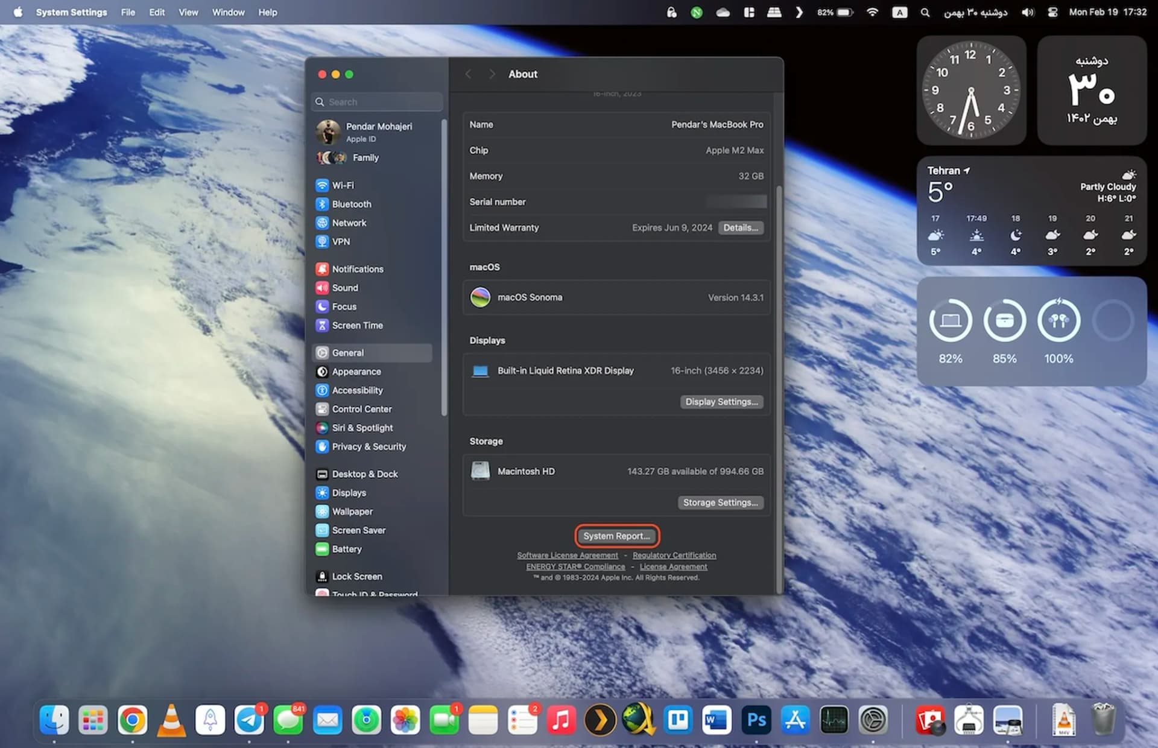Open the Battery settings pane
The width and height of the screenshot is (1158, 748).
(346, 549)
